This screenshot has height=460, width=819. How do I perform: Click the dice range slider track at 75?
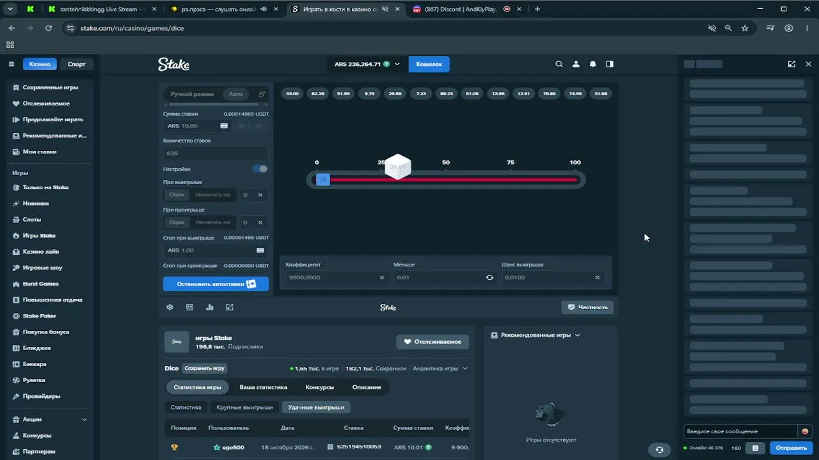tap(510, 180)
